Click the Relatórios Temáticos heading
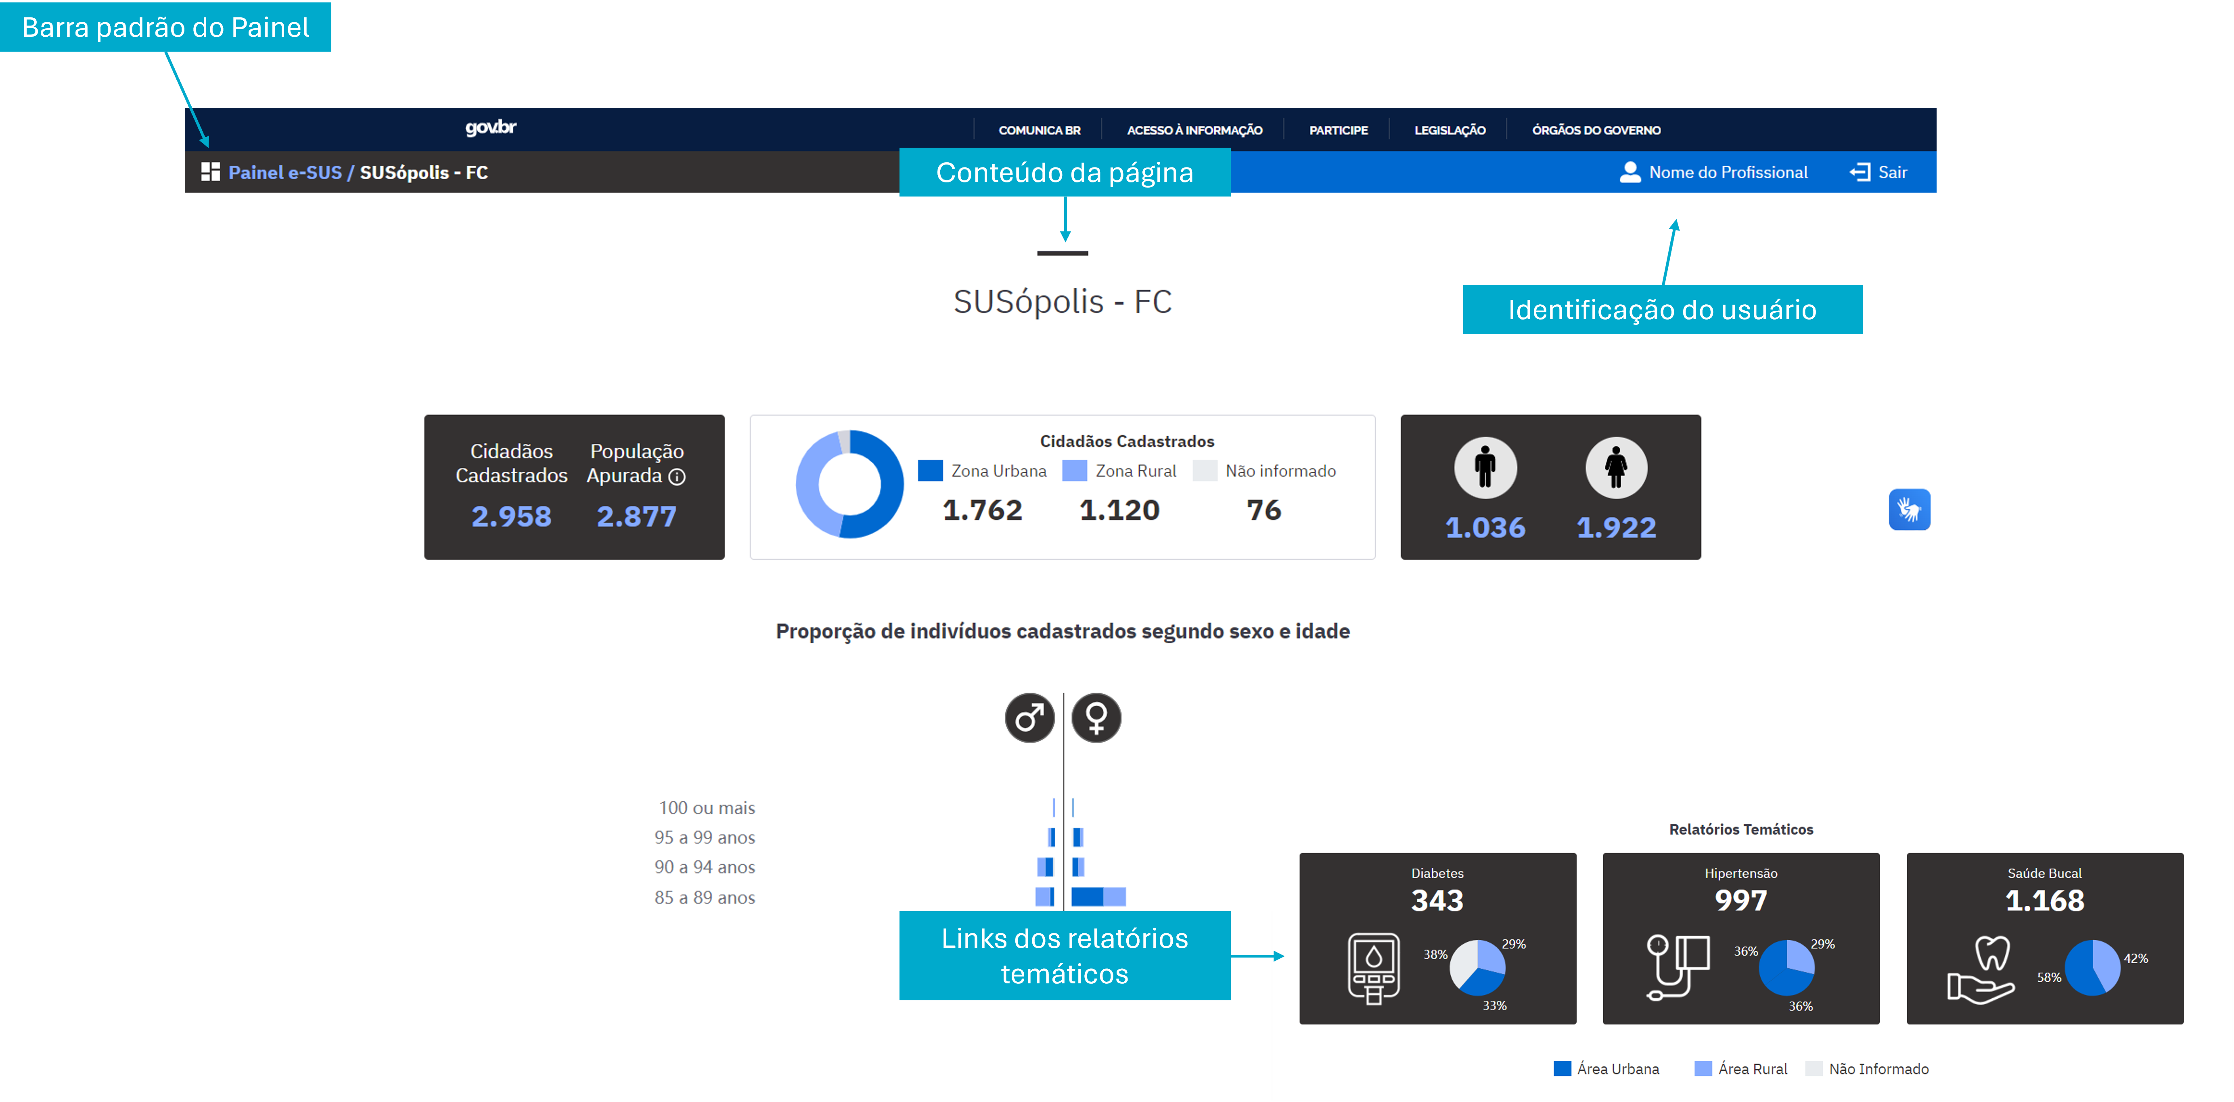This screenshot has width=2234, height=1102. [1740, 830]
